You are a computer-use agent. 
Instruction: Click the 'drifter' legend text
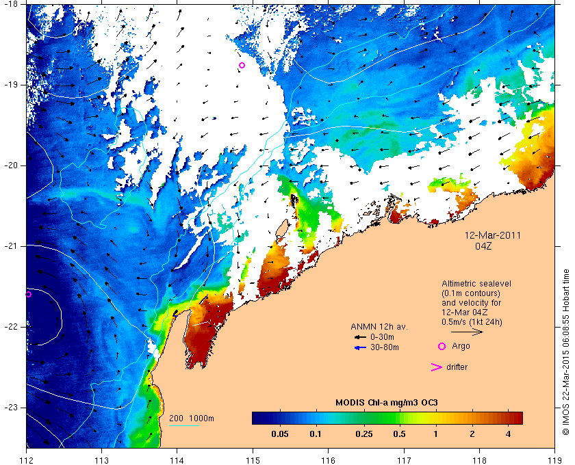point(457,367)
